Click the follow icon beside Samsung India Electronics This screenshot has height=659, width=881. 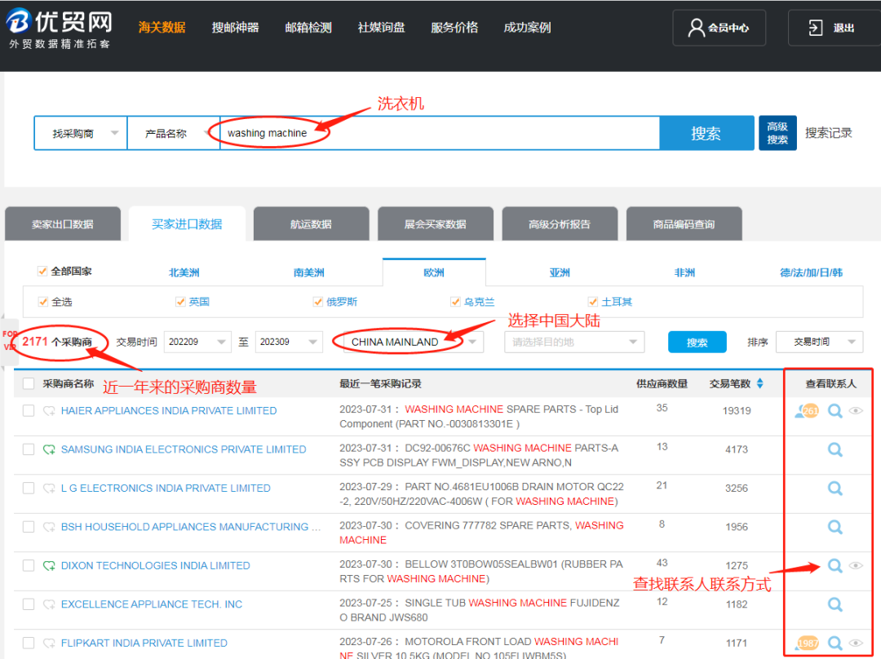tap(49, 449)
